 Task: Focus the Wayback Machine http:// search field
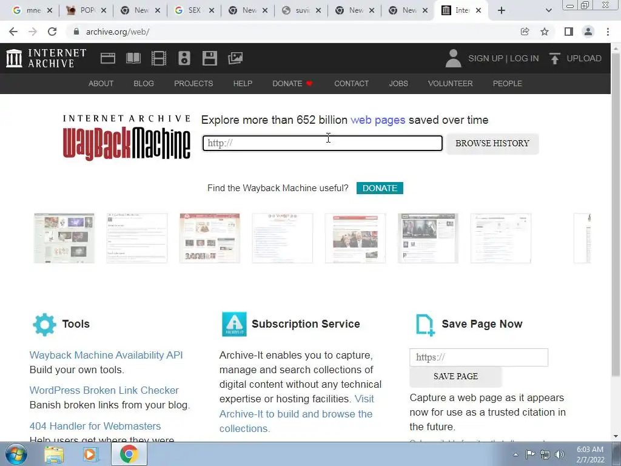tap(323, 143)
